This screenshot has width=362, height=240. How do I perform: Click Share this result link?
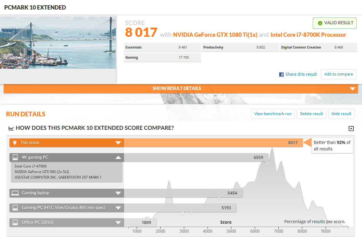coord(301,74)
